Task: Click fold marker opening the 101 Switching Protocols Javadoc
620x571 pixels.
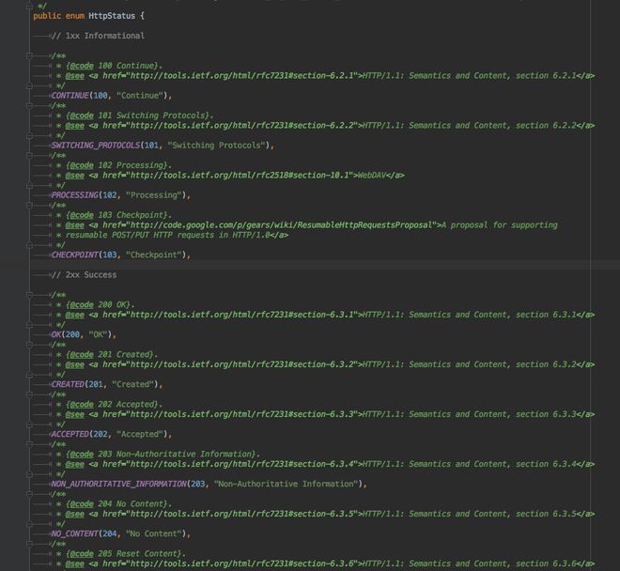Action: 29,106
